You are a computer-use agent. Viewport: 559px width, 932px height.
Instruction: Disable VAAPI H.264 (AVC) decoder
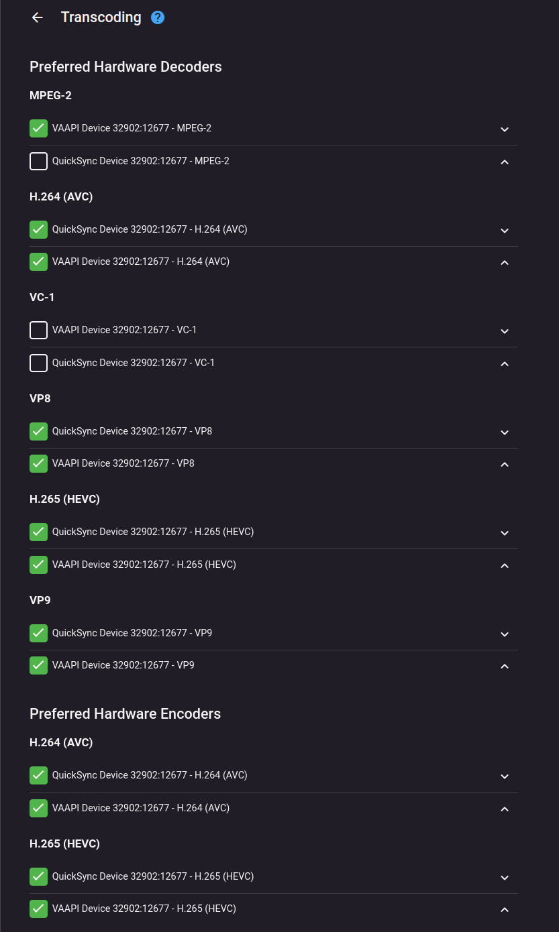coord(38,261)
